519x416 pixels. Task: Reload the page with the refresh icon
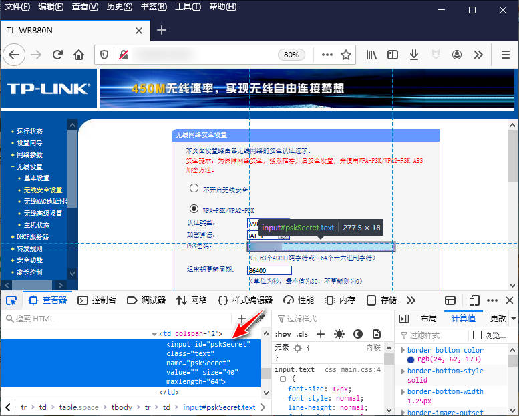pos(57,55)
